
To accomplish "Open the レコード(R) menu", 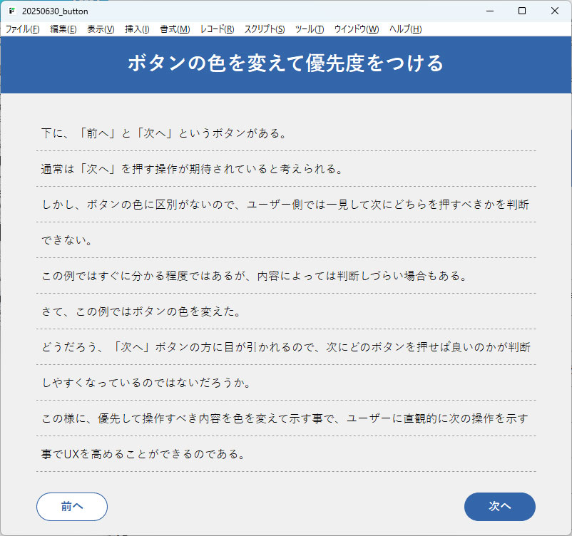I will 218,29.
